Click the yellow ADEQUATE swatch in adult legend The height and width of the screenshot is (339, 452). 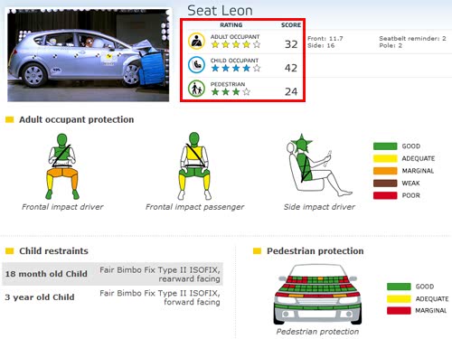(385, 158)
